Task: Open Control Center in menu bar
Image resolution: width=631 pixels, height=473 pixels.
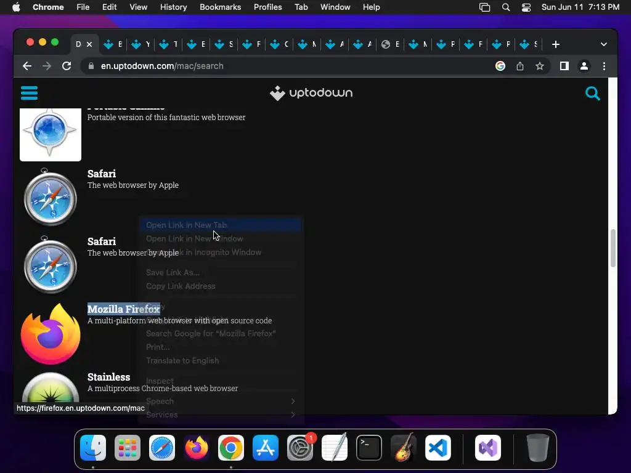Action: (526, 7)
